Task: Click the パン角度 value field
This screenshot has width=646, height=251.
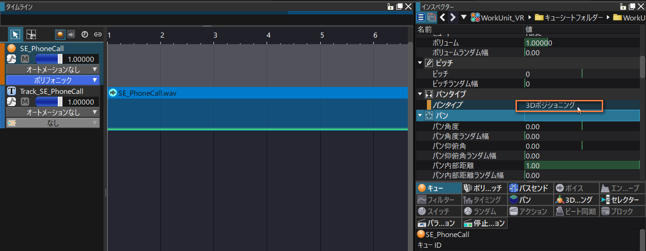Action: pos(582,126)
